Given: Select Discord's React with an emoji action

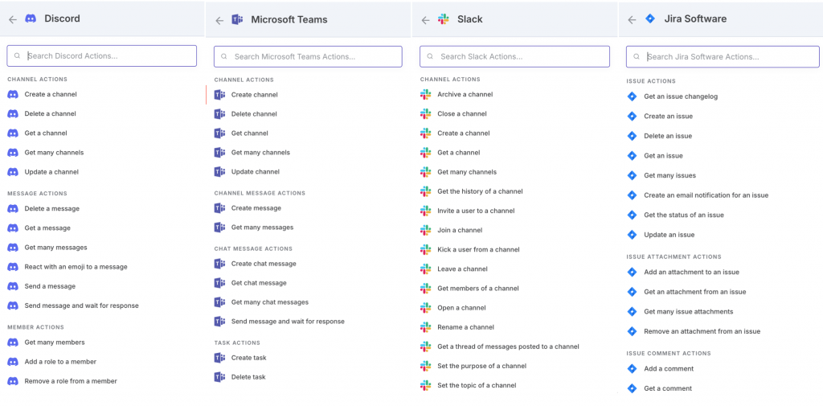Looking at the screenshot, I should [x=76, y=267].
